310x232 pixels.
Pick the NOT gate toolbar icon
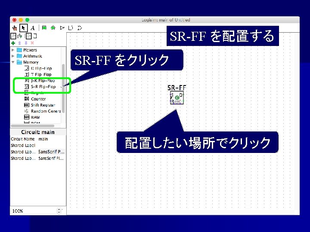pos(62,28)
